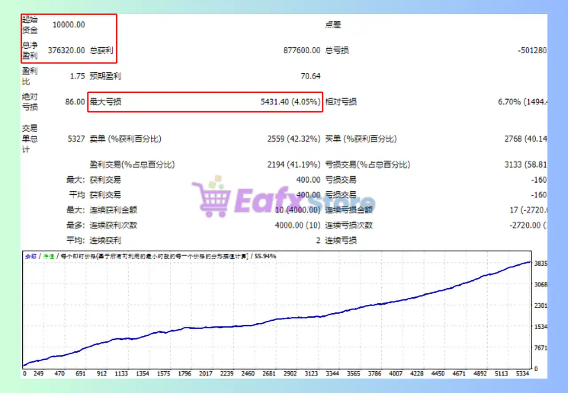Click the 4450 marker on chart x-axis
The height and width of the screenshot is (393, 568).
[x=438, y=373]
